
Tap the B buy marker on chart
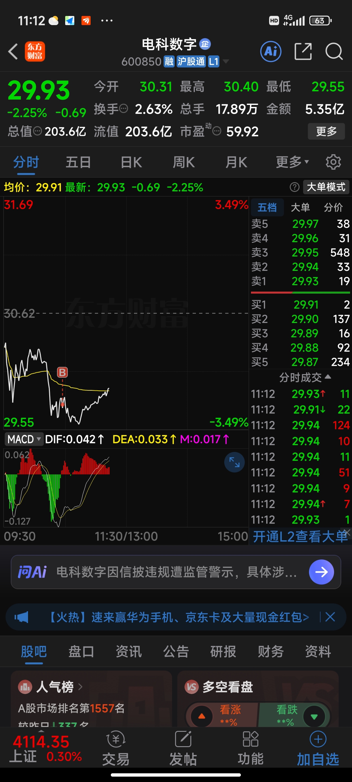(x=63, y=372)
